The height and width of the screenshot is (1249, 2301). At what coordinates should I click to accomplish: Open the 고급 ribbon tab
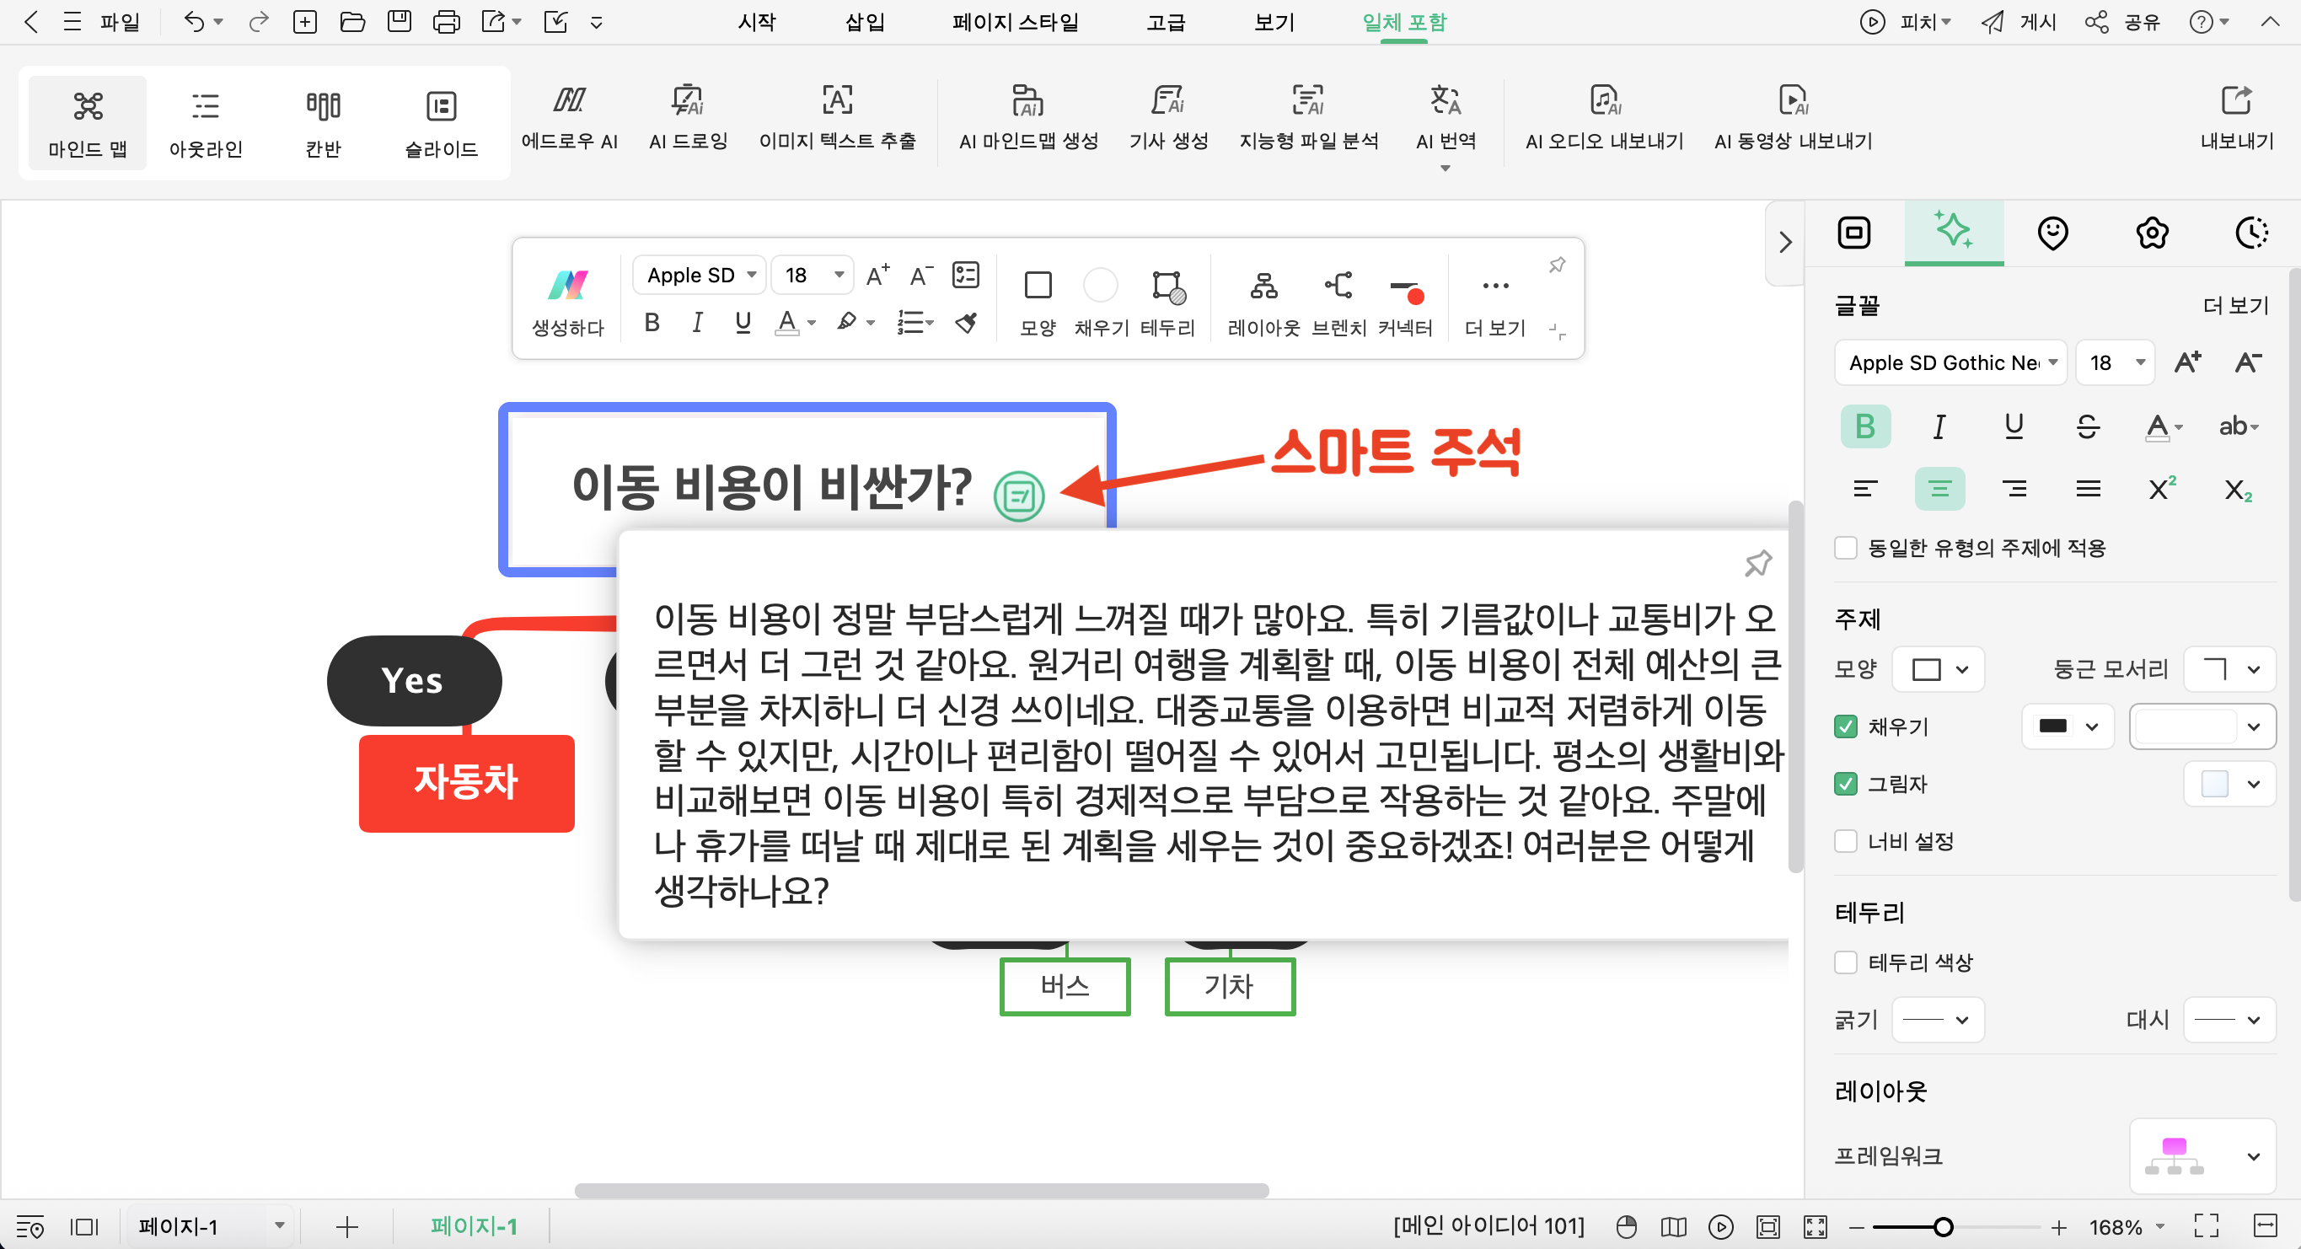point(1166,21)
